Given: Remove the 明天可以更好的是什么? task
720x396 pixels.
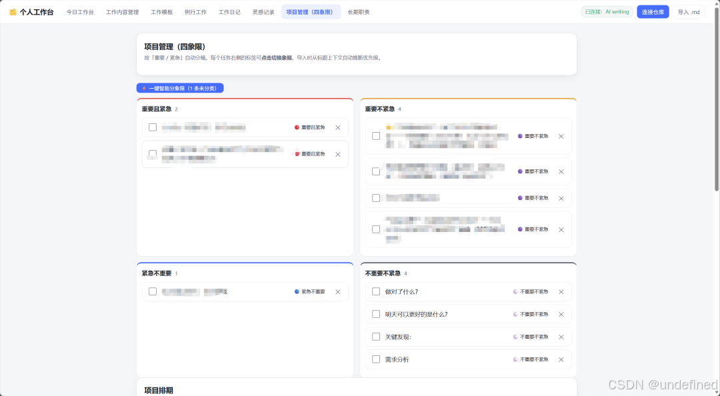Looking at the screenshot, I should coord(561,314).
